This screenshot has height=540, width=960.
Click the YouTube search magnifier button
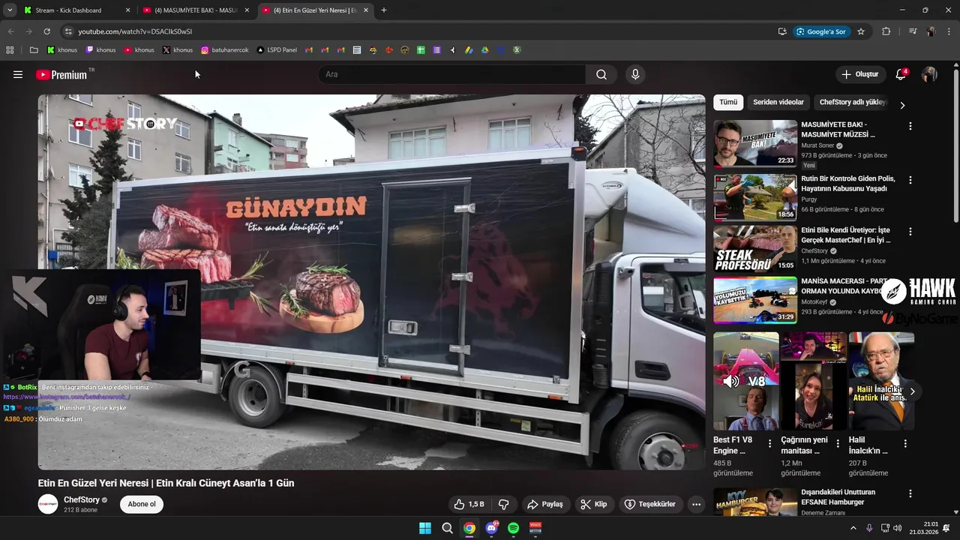601,74
